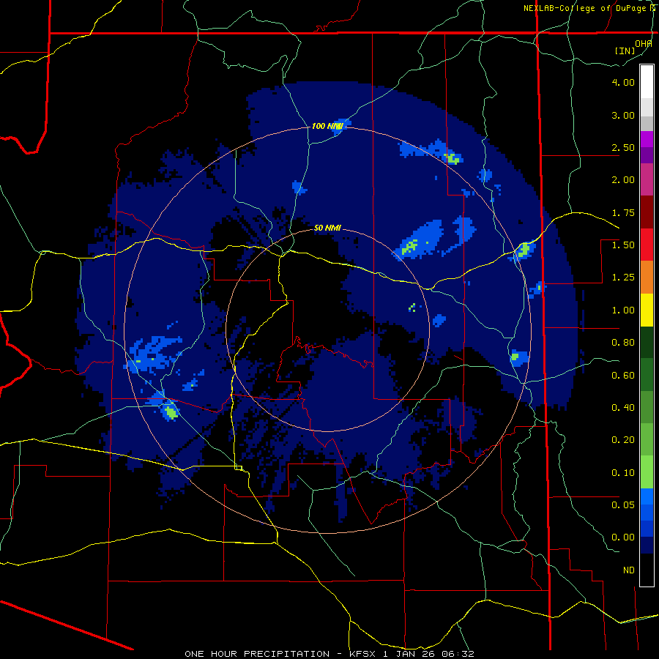
Task: Click the 2.50 legend value
Action: [623, 147]
